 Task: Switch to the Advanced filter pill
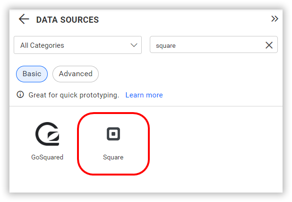tap(76, 74)
